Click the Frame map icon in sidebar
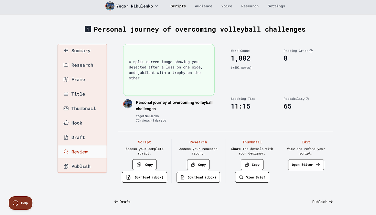 (66, 79)
